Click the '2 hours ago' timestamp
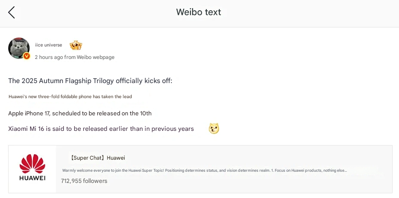The height and width of the screenshot is (198, 399). tap(49, 57)
